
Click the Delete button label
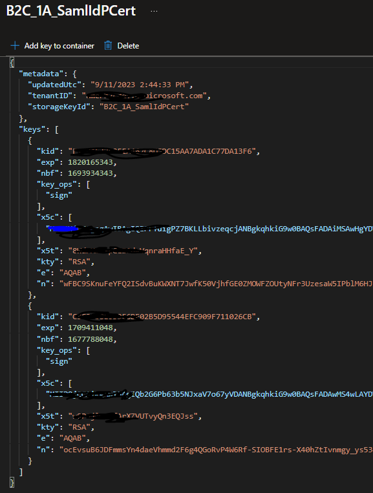(x=128, y=46)
